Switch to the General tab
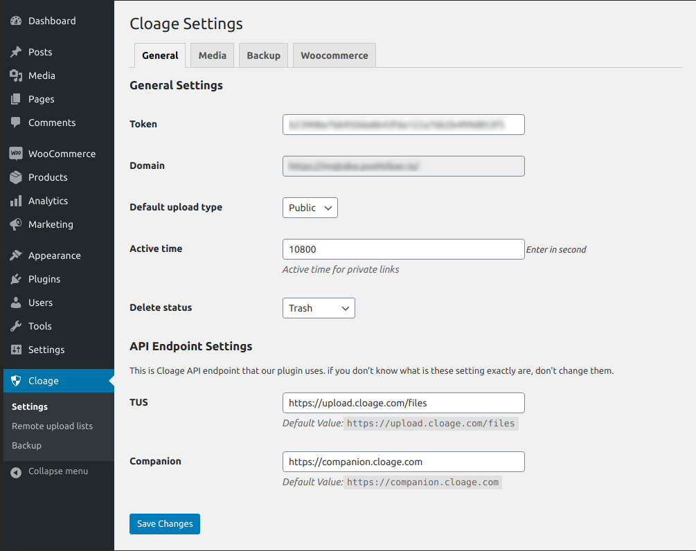This screenshot has width=696, height=551. click(x=160, y=55)
